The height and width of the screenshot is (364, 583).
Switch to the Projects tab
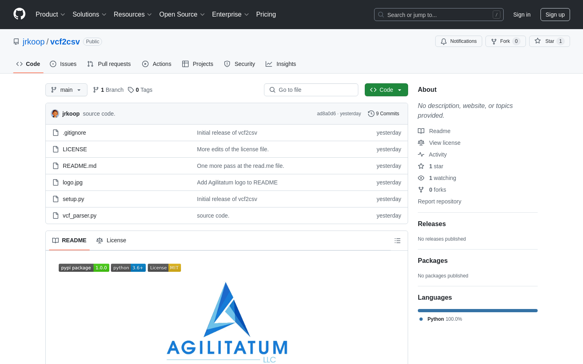[x=198, y=64]
